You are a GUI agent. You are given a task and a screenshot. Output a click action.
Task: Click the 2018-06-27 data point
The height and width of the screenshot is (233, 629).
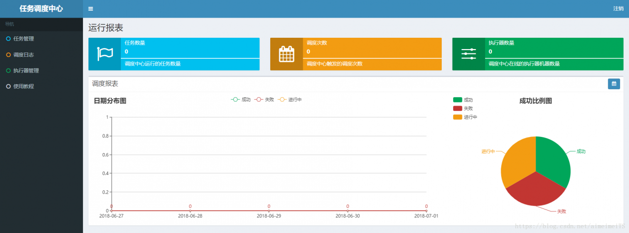tap(112, 210)
